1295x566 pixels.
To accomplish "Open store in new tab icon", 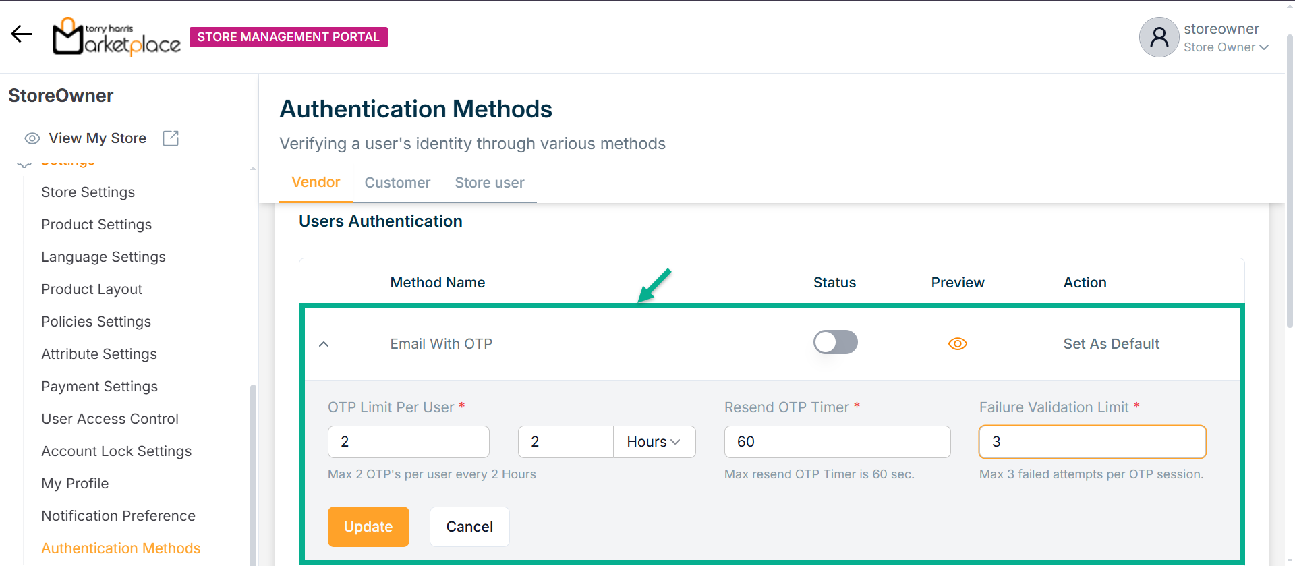I will pos(171,138).
